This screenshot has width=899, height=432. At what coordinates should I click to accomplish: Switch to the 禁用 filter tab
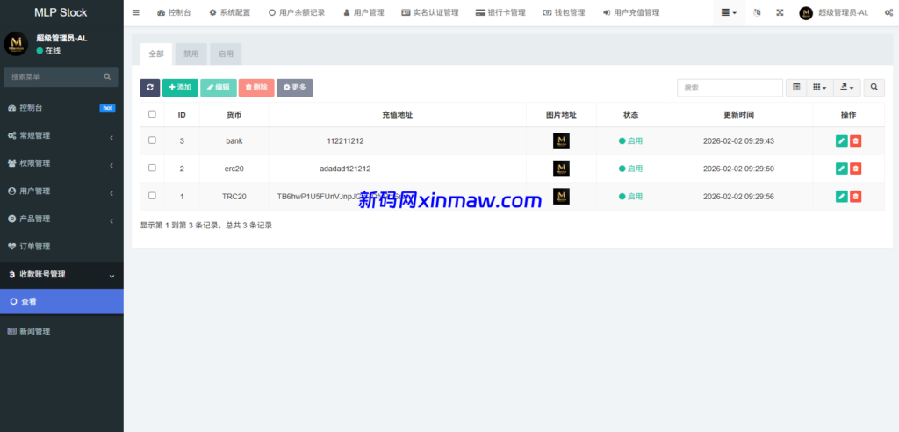[x=191, y=54]
